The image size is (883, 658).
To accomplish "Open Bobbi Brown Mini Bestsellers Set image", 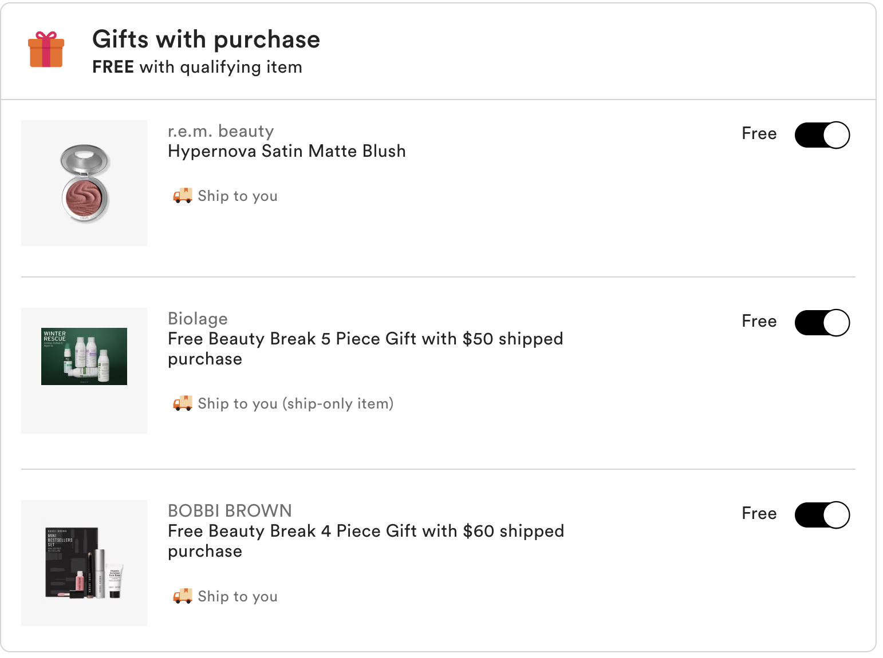I will [84, 563].
